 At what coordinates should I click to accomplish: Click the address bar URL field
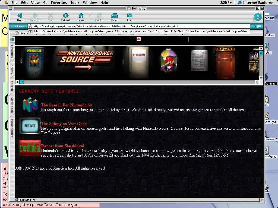[139, 26]
